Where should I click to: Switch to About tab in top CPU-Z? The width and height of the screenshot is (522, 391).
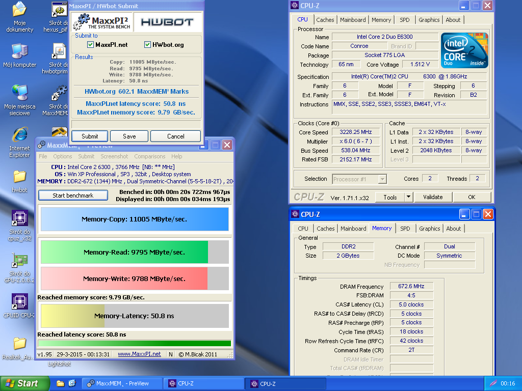(x=453, y=20)
